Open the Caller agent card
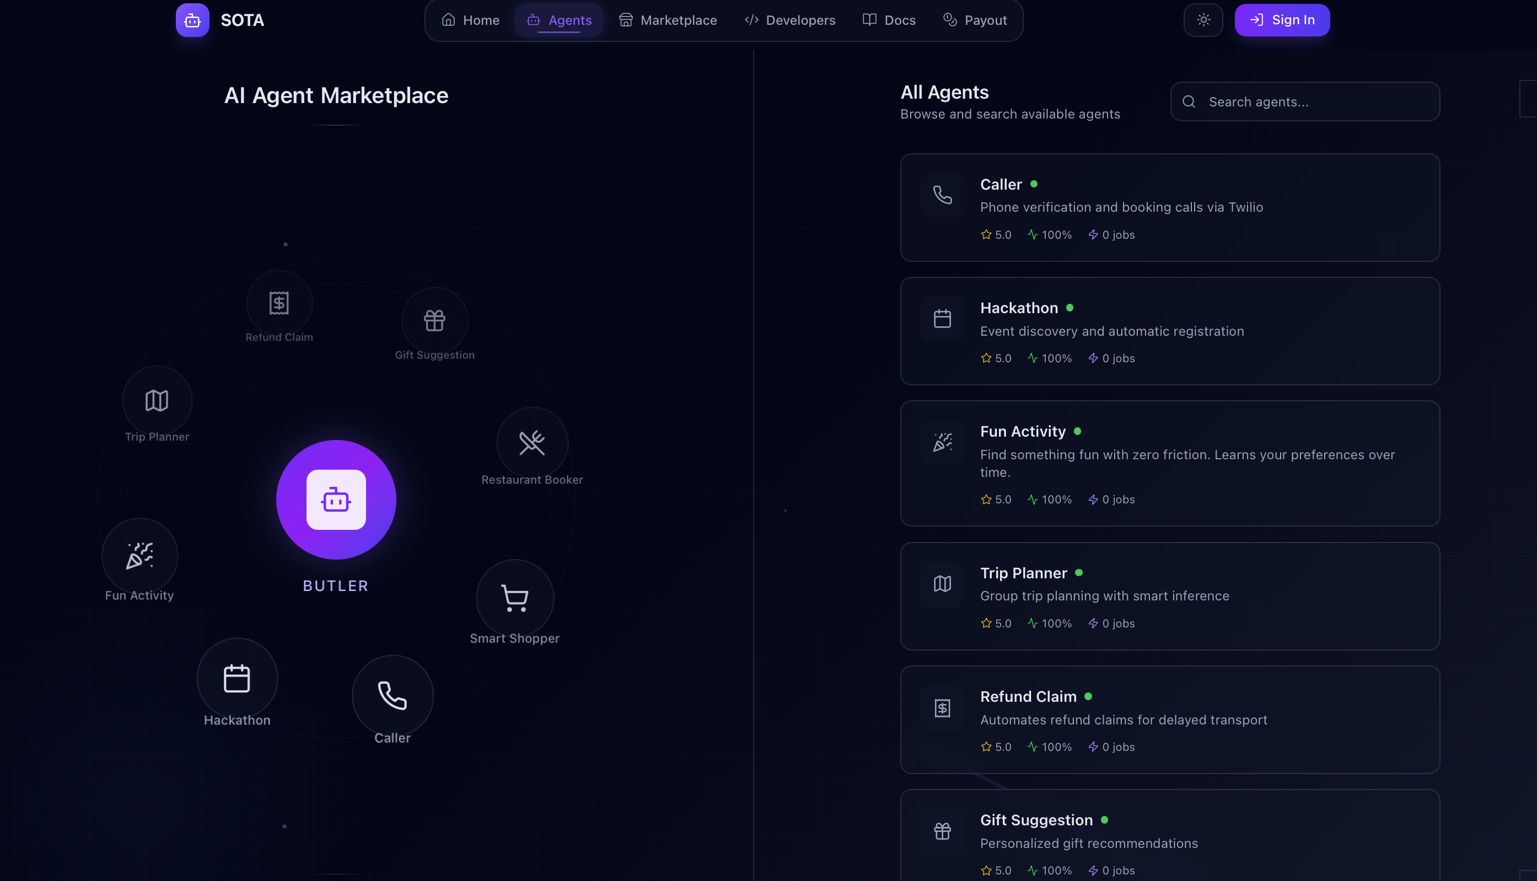The height and width of the screenshot is (881, 1537). (1169, 207)
